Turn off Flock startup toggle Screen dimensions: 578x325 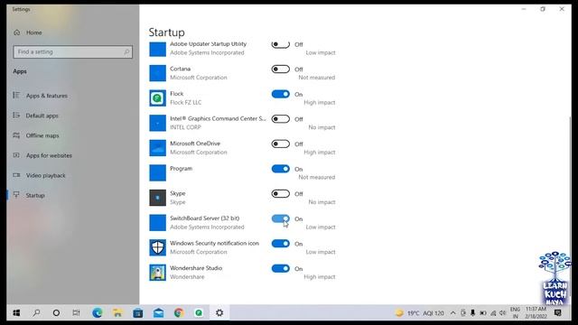[x=281, y=94]
